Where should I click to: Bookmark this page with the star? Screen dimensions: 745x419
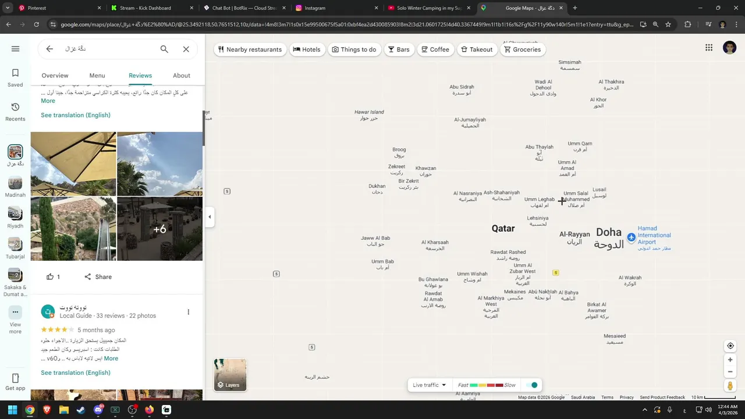click(x=668, y=24)
